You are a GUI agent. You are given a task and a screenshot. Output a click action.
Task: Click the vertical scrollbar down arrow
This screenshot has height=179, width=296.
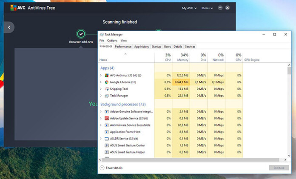pyautogui.click(x=289, y=156)
